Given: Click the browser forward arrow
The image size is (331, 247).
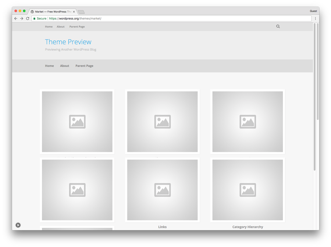Looking at the screenshot, I should pos(22,19).
